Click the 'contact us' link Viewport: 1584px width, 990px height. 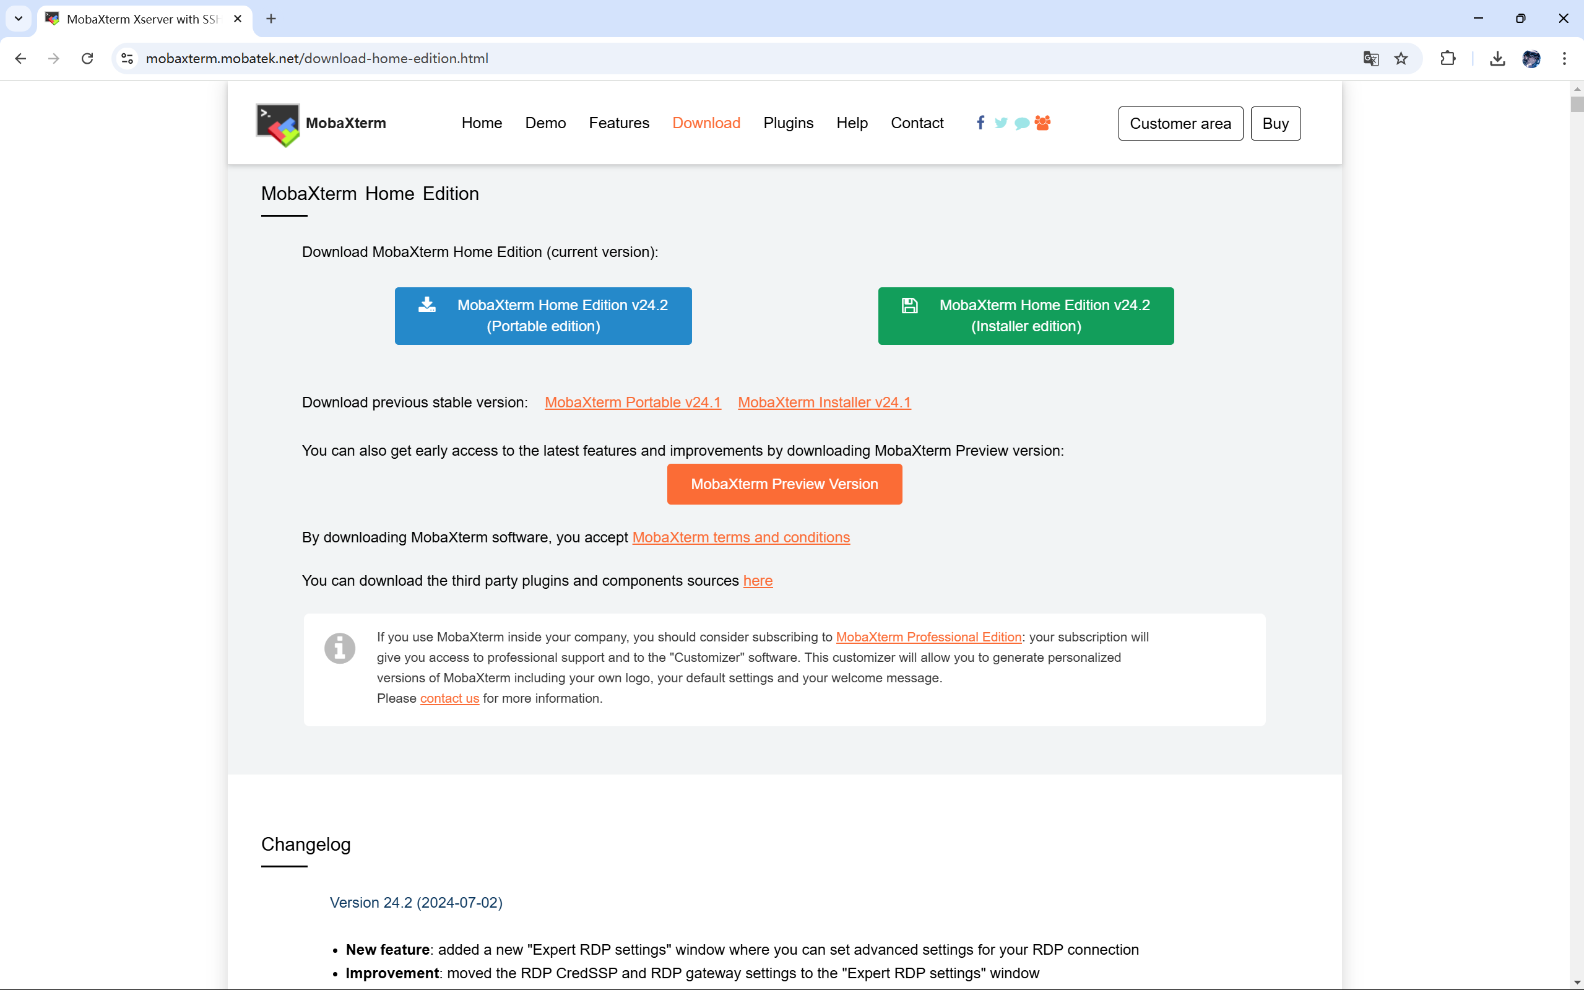(x=449, y=698)
